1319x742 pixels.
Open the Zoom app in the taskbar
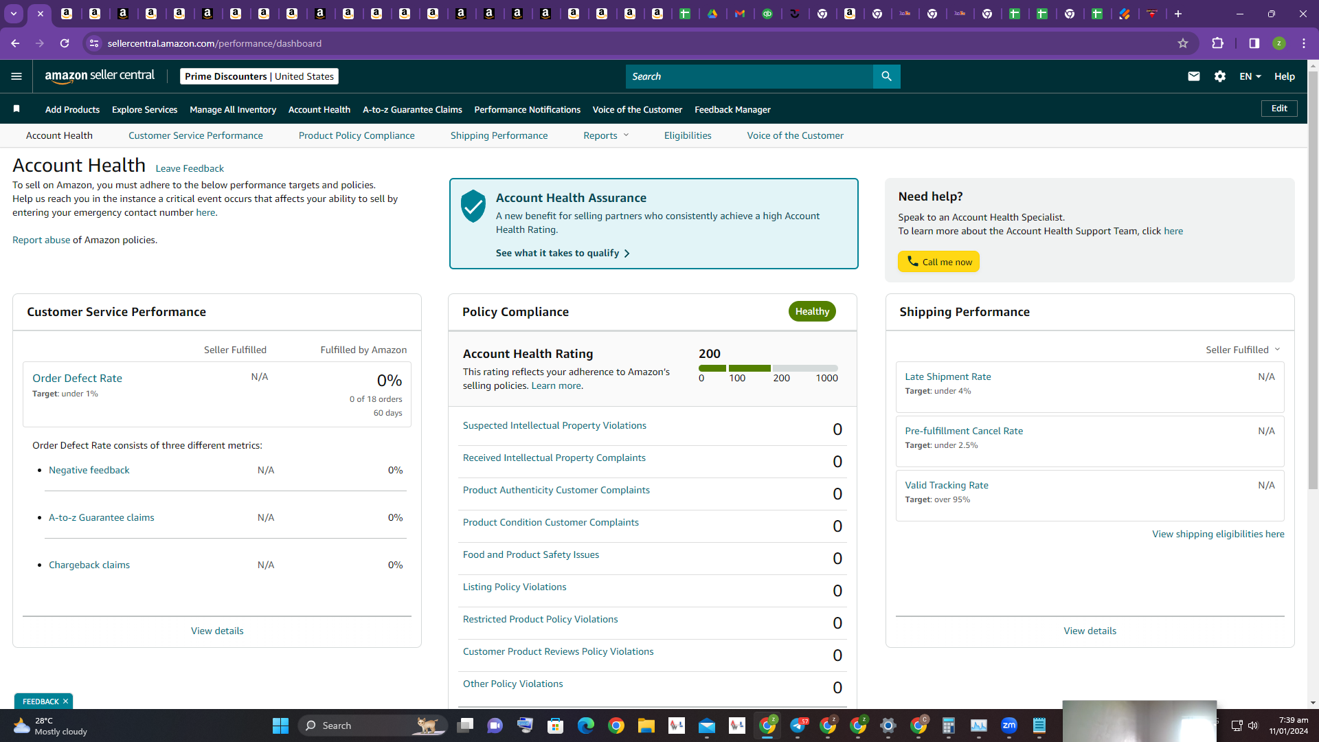click(1009, 726)
